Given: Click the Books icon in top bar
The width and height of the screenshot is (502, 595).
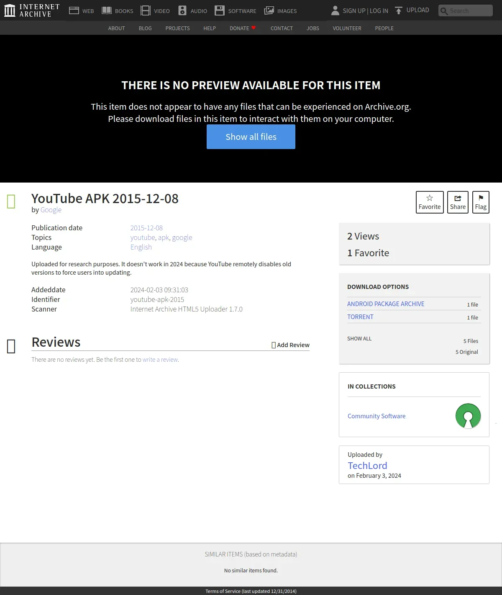Looking at the screenshot, I should (107, 10).
